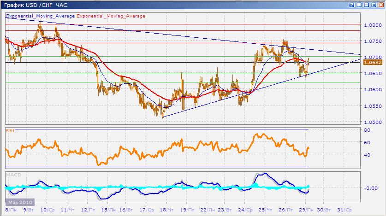386x216 pixels.
Task: Click the MACD scale value -0.00
Action: (x=371, y=188)
